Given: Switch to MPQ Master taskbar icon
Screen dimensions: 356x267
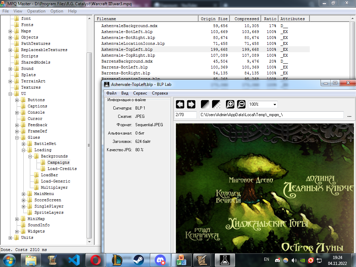Looking at the screenshot, I should click(181, 260).
